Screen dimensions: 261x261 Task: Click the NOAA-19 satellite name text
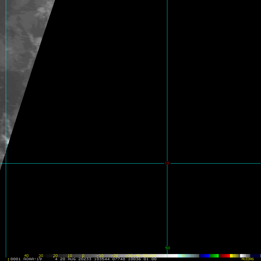click(x=32, y=259)
